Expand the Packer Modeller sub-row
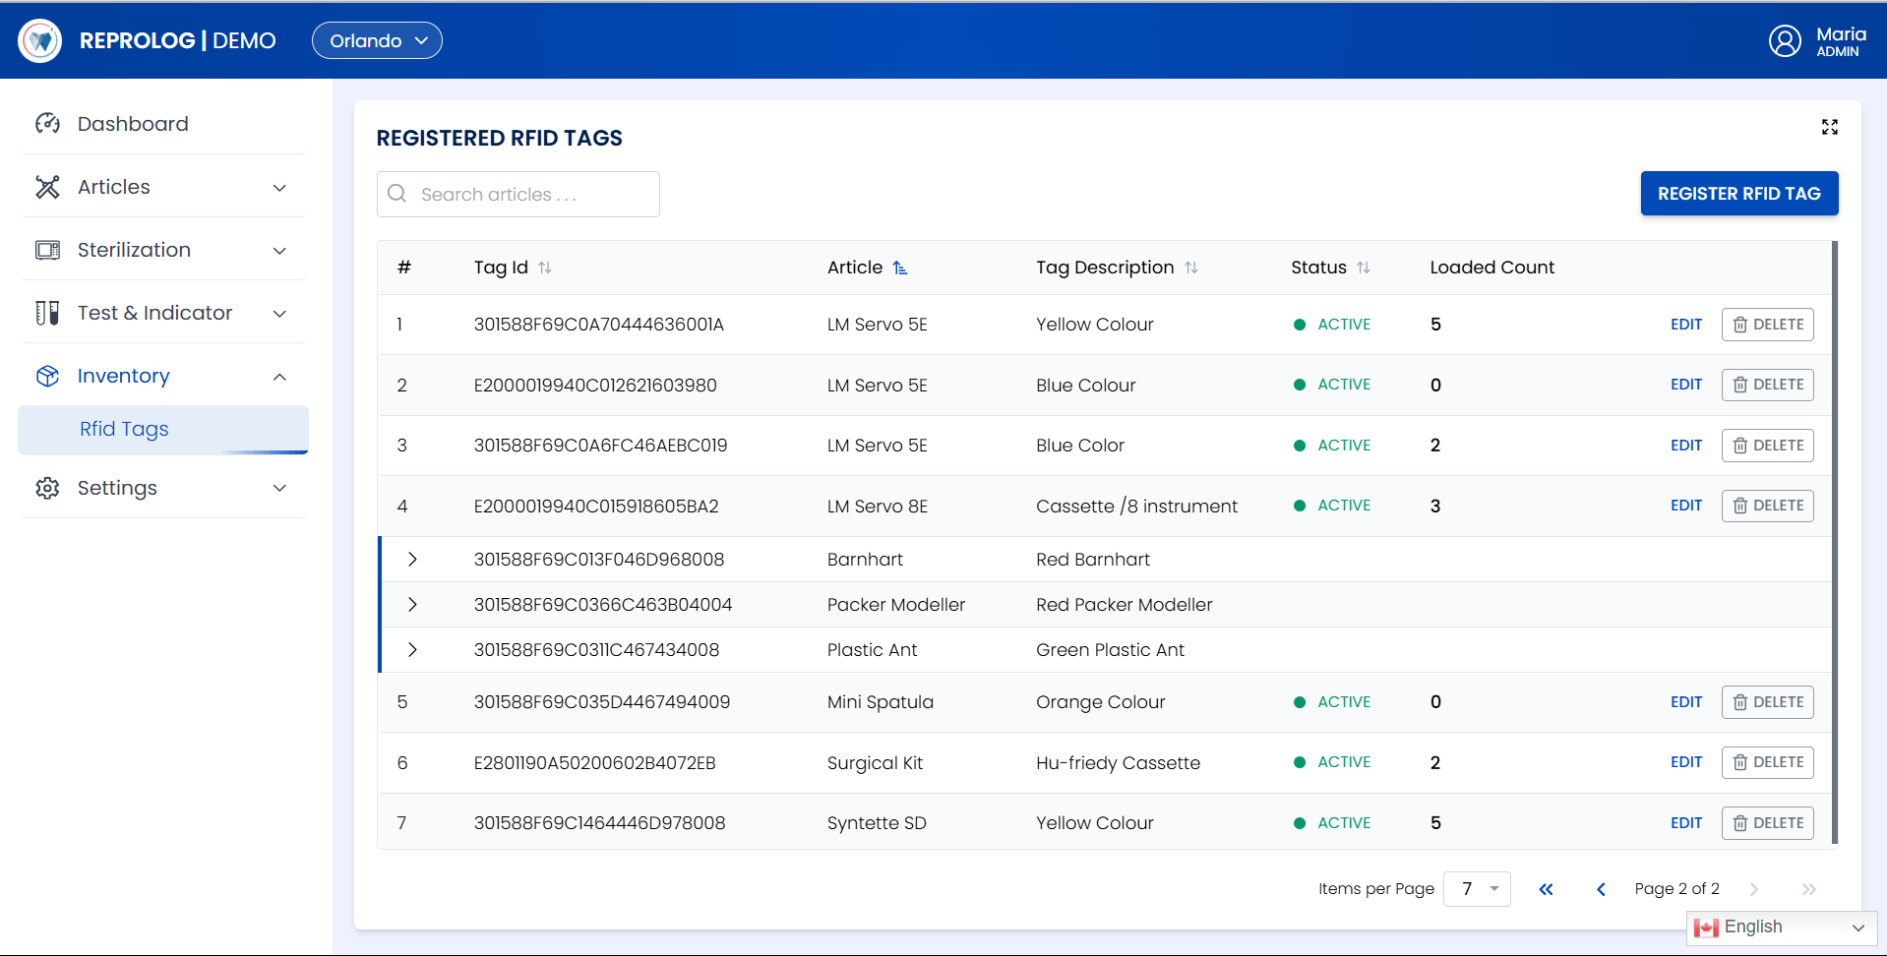Viewport: 1887px width, 956px height. (412, 605)
